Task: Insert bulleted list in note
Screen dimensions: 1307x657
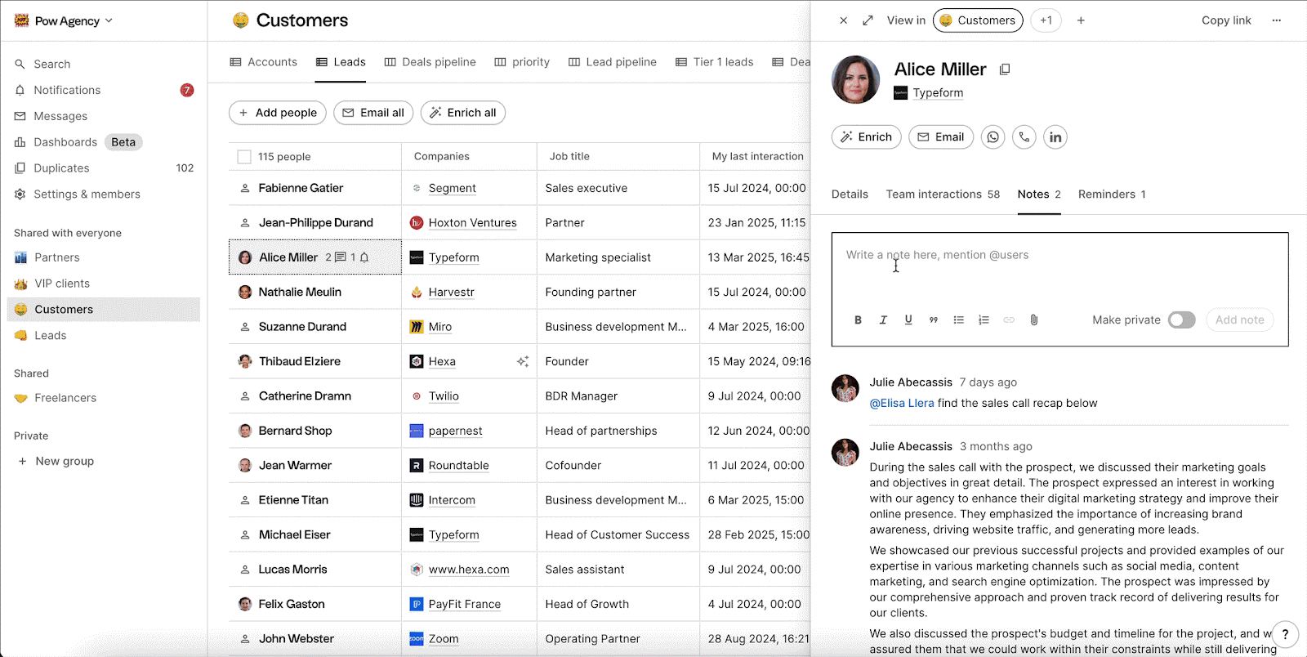Action: coord(959,320)
